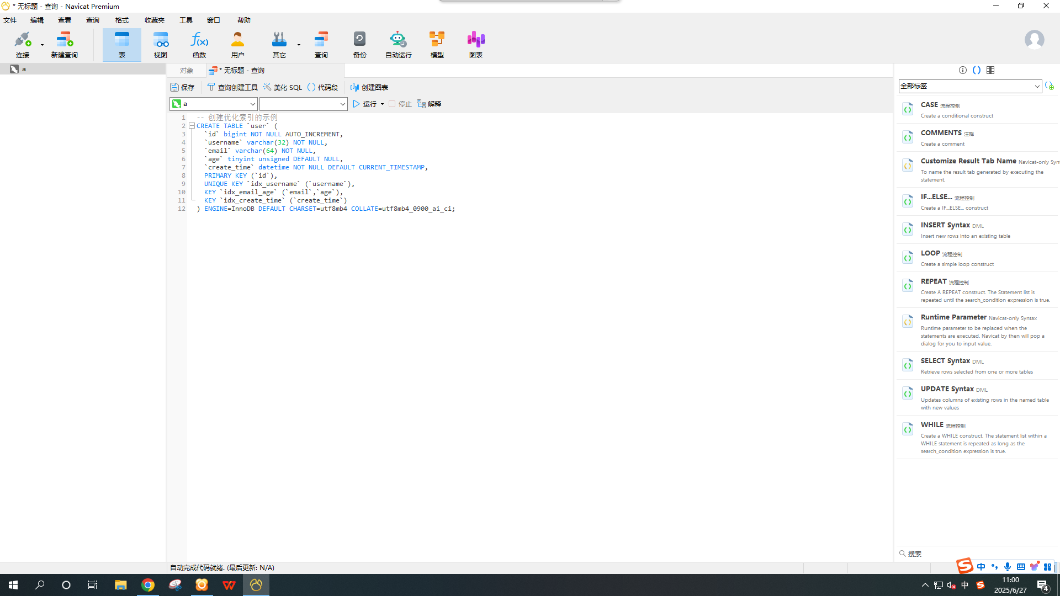1060x596 pixels.
Task: Select connection 'a' in navigation tree
Action: (83, 69)
